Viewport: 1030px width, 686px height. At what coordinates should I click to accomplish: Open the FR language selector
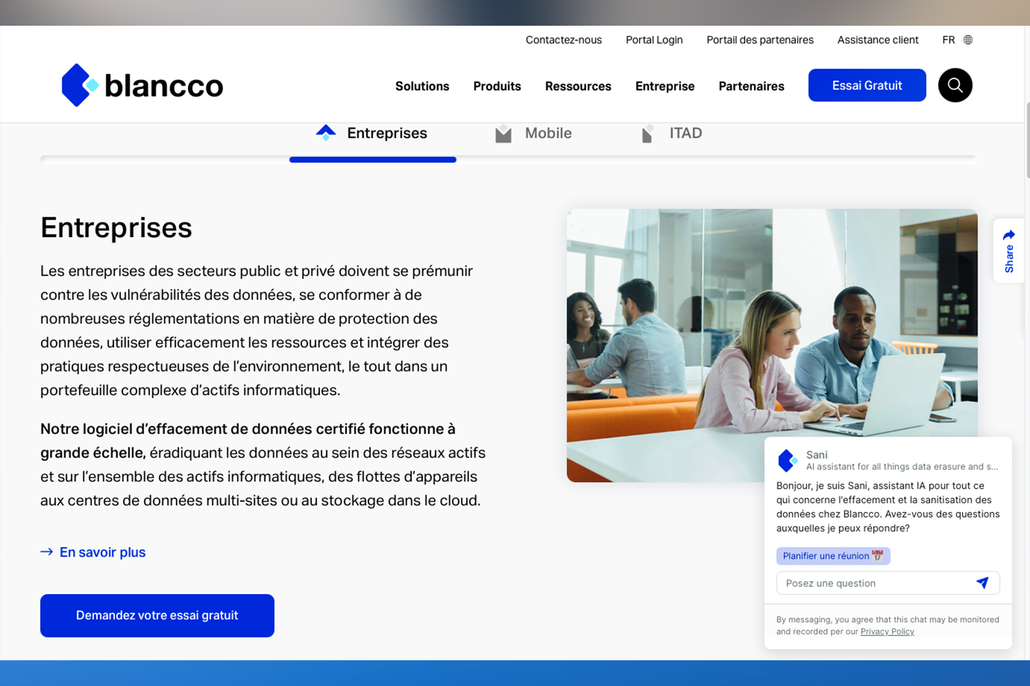coord(948,40)
